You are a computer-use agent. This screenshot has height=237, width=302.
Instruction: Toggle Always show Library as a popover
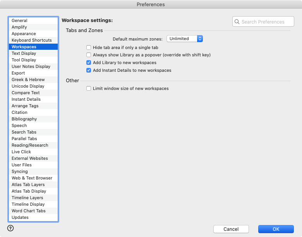point(89,55)
